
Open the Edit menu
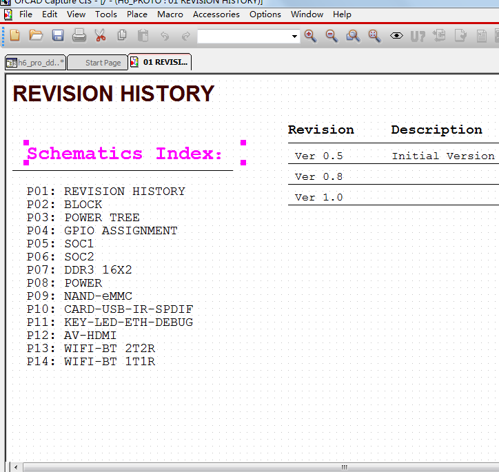coord(50,14)
